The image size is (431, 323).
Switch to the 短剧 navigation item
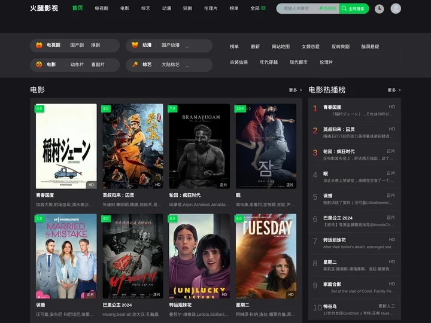(187, 8)
